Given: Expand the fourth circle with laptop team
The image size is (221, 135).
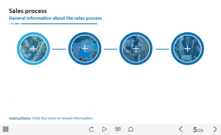Looking at the screenshot, I should tap(187, 49).
